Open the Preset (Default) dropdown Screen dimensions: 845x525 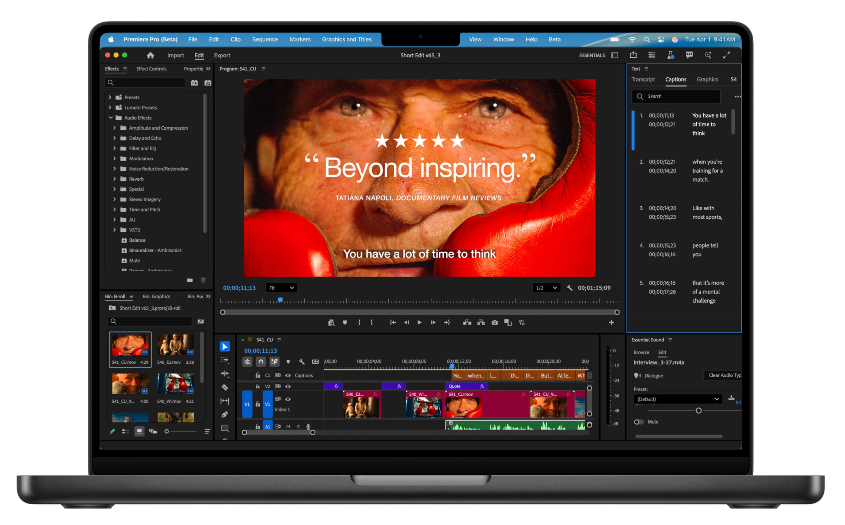click(677, 399)
